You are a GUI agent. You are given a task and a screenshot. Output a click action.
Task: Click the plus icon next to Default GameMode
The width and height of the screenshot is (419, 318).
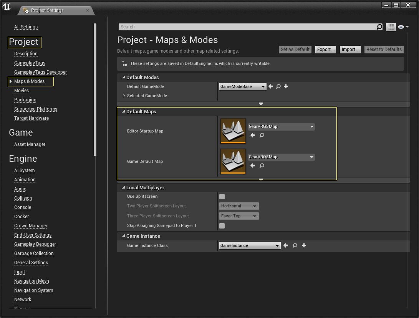point(286,86)
